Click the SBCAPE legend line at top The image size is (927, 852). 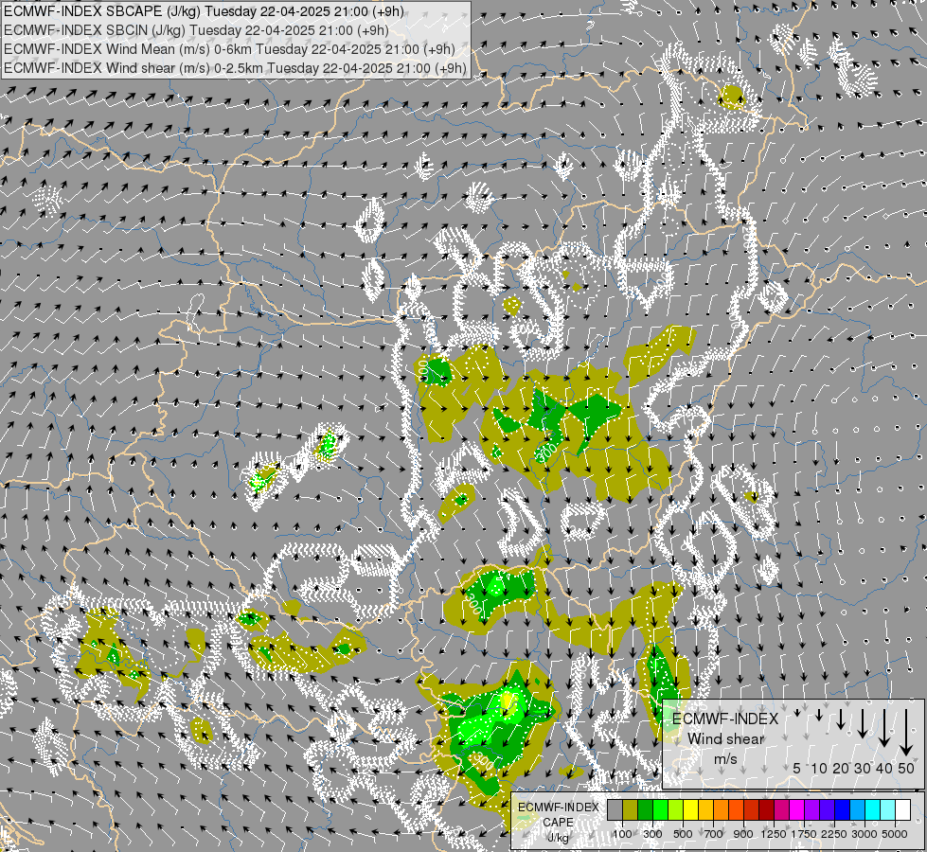pos(204,11)
